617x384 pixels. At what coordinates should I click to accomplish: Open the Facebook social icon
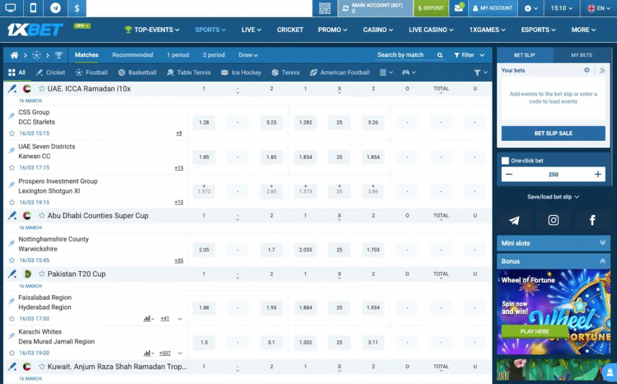point(592,220)
